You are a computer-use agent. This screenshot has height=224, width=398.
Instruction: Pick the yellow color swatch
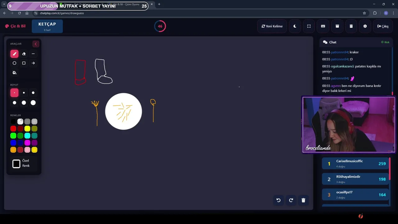click(x=27, y=128)
